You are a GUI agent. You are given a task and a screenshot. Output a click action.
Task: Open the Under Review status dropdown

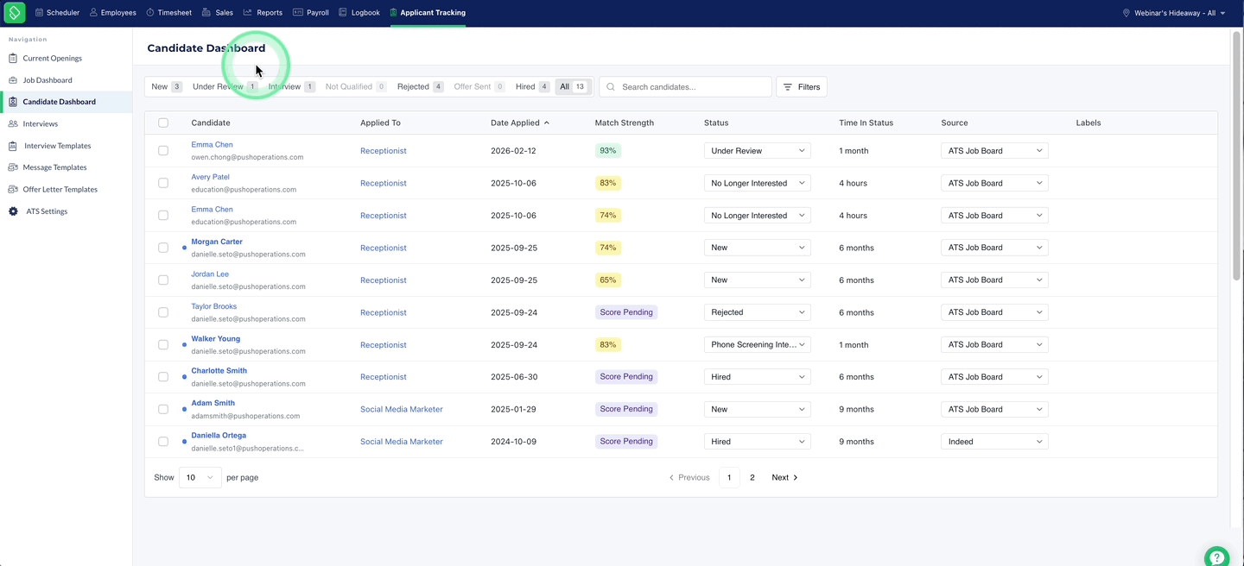(758, 151)
